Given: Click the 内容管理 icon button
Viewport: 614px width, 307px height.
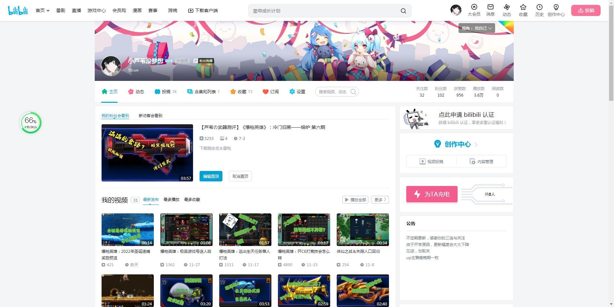Looking at the screenshot, I should click(x=481, y=161).
